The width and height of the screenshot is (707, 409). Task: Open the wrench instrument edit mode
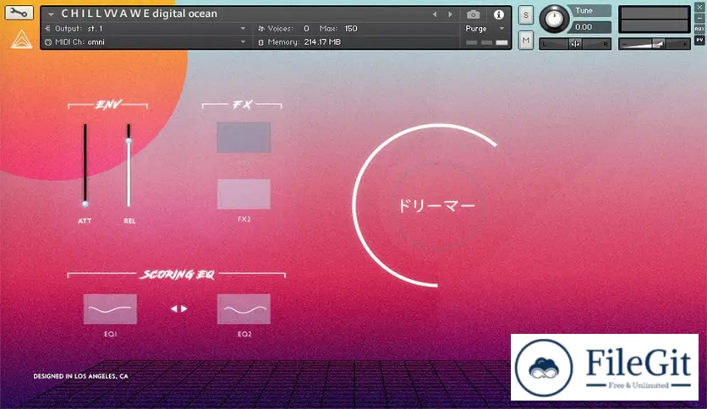pyautogui.click(x=19, y=12)
